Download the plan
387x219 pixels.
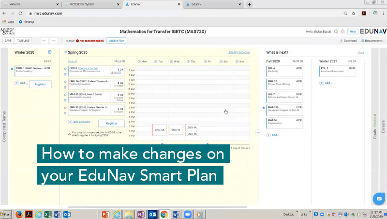pos(348,41)
